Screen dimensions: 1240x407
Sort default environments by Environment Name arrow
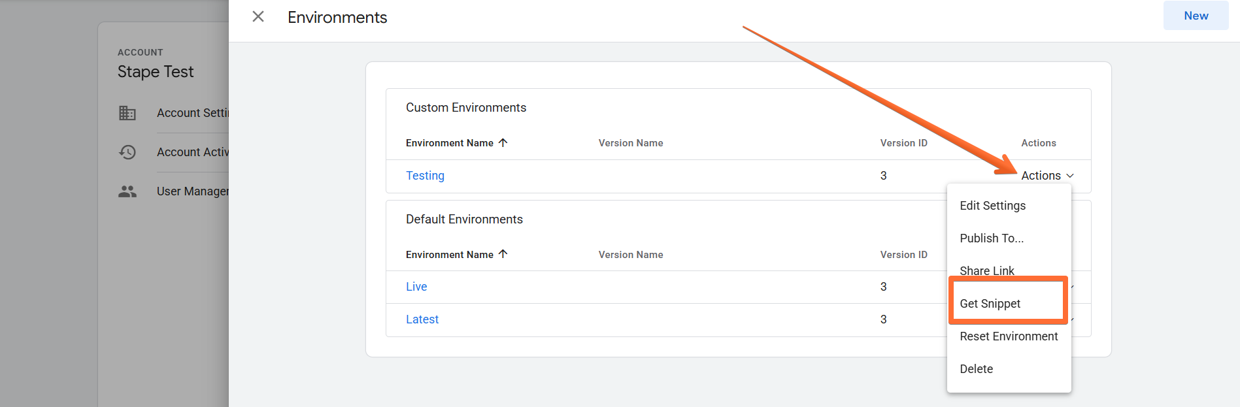(x=503, y=254)
